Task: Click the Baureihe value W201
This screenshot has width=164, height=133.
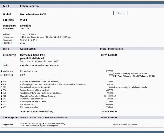Action: 24,20
